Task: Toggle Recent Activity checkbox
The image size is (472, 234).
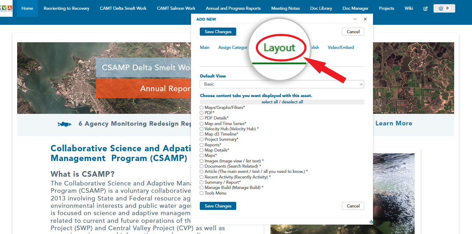Action: pyautogui.click(x=202, y=177)
